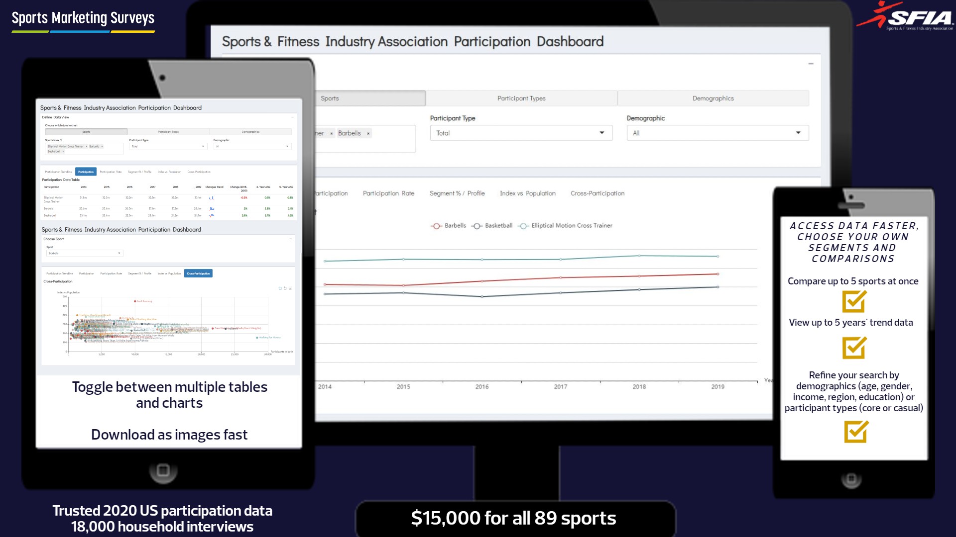Collapse Choose Sport panel on tablet
Image resolution: width=956 pixels, height=537 pixels.
[x=291, y=239]
